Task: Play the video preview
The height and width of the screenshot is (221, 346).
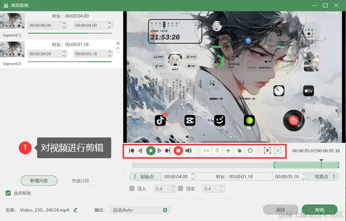Action: [151, 151]
